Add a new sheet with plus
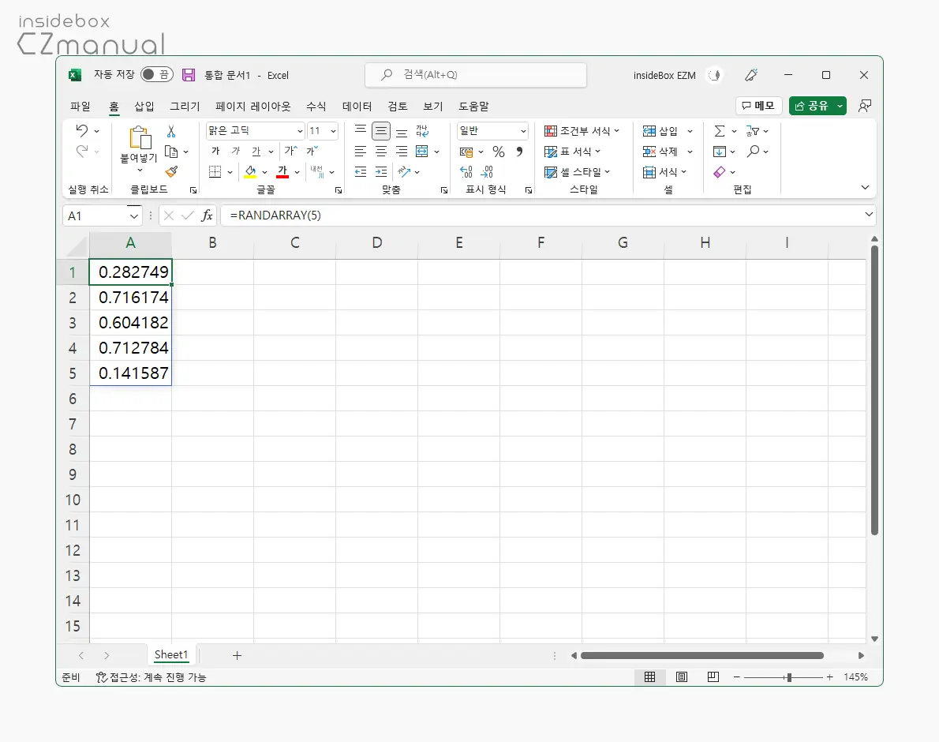939x742 pixels. (x=238, y=656)
